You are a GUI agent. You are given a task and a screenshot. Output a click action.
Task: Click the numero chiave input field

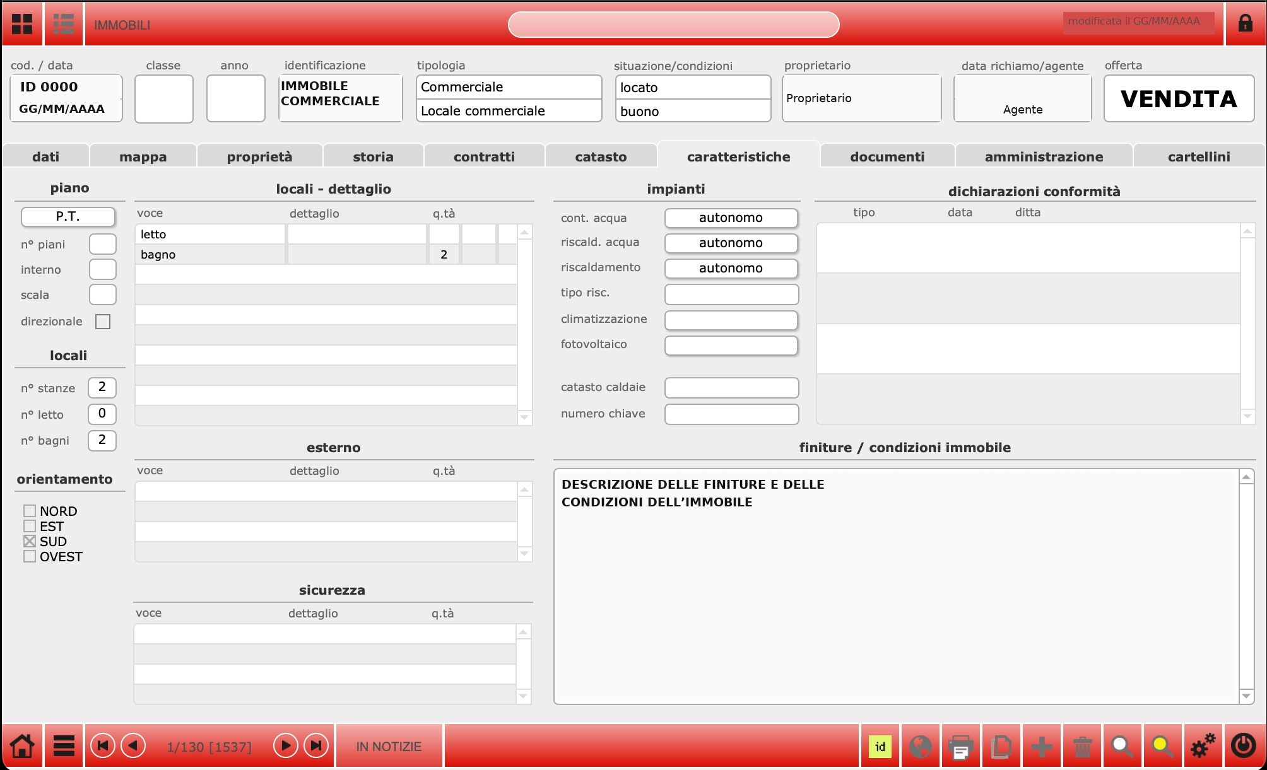(x=732, y=414)
